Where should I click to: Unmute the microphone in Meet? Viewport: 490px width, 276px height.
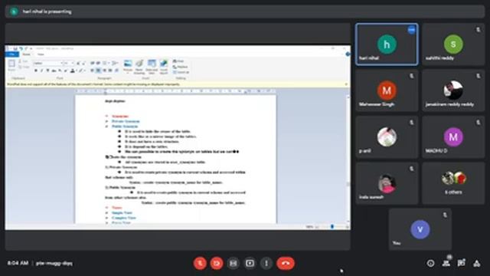[200, 263]
